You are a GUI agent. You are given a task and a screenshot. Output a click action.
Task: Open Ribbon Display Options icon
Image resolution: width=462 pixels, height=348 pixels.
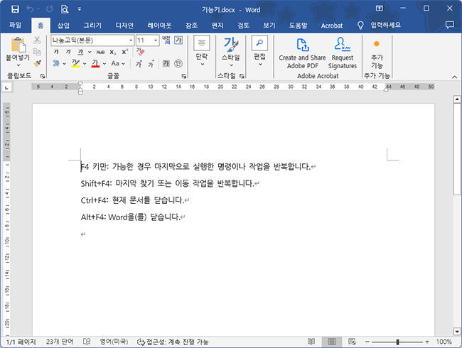(380, 9)
